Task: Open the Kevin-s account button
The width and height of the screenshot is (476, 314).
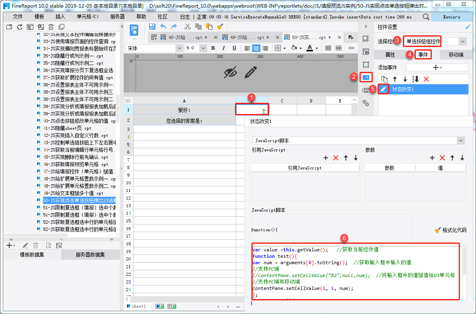Action: (451, 17)
